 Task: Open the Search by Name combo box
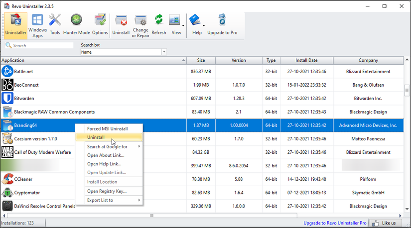(123, 52)
